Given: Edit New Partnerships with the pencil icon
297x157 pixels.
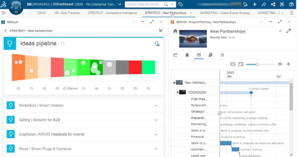Looking at the screenshot, I should pos(288,31).
